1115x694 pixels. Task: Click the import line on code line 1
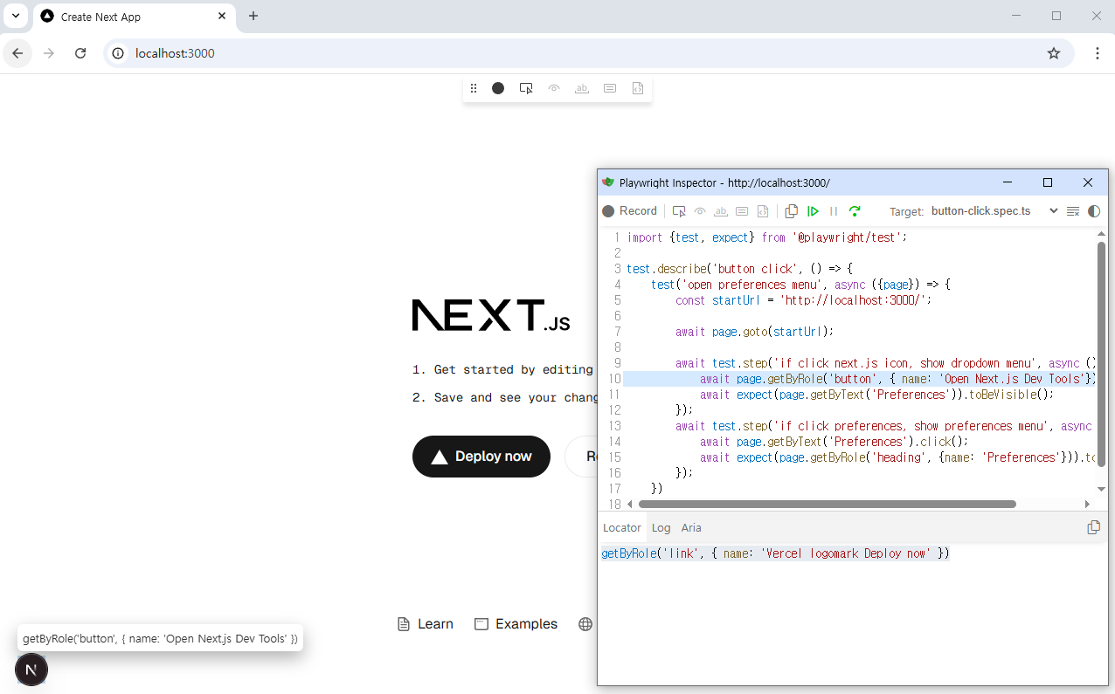[x=767, y=237]
